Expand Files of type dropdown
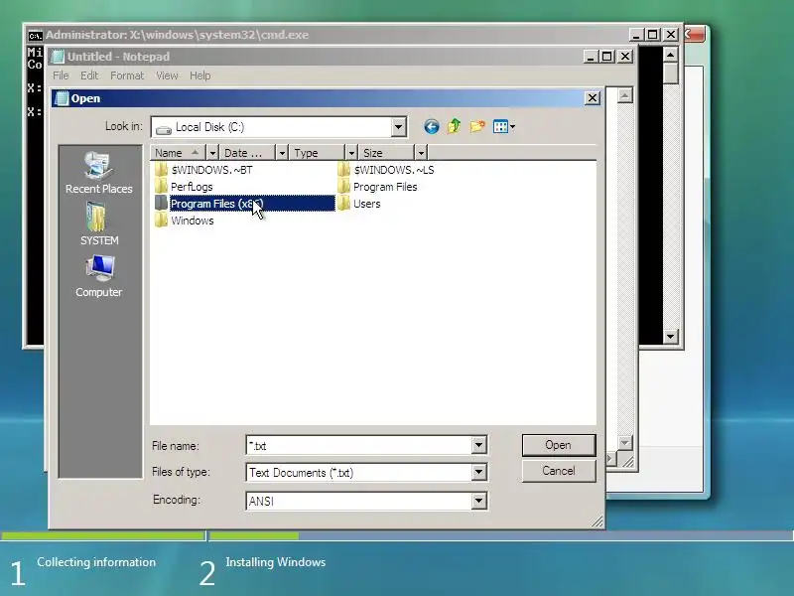The image size is (794, 596). pos(478,473)
